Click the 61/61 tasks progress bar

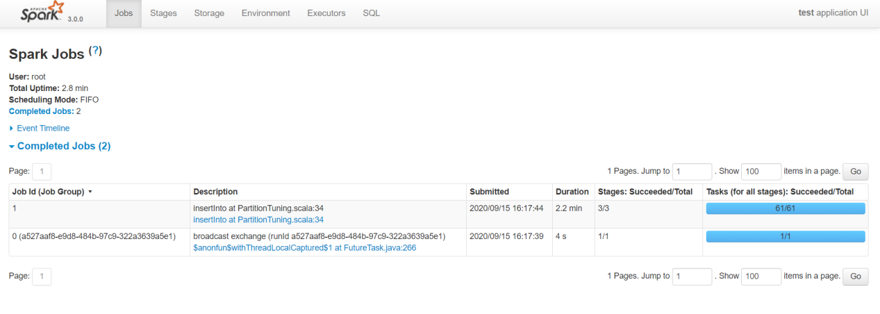785,208
